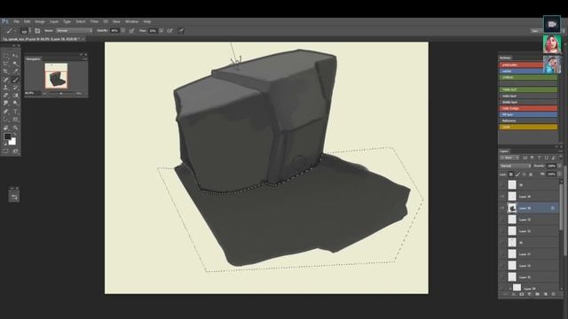Open the File menu
Screen dimensions: 568x319
[x=16, y=21]
